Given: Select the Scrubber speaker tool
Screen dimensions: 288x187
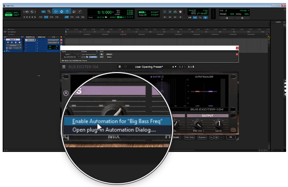Looking at the screenshot, I should [x=74, y=12].
